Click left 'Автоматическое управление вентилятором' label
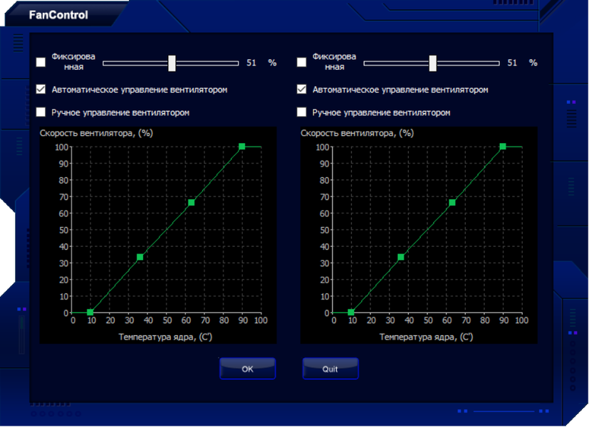The width and height of the screenshot is (589, 427). point(140,90)
